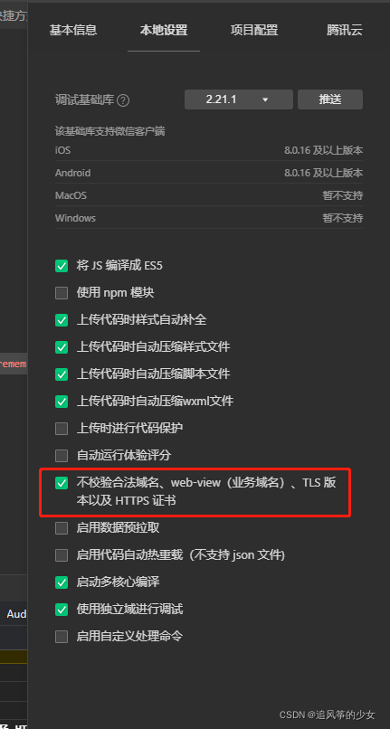Uncheck 将 JS 编译成 ES5

[62, 266]
